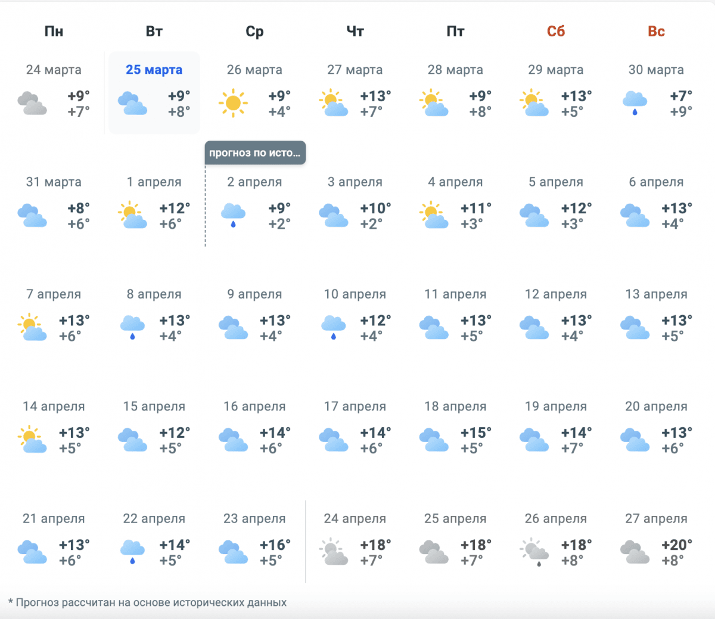Click the partly sunny icon for 7 апреля

(32, 328)
